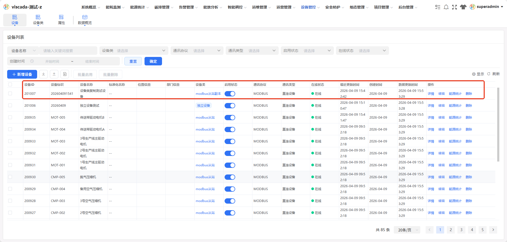Click the clock icon in 创建时间 filter
The height and width of the screenshot is (242, 507).
(x=32, y=61)
